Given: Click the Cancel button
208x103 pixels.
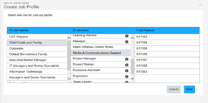Looking at the screenshot, I should tap(173, 89).
